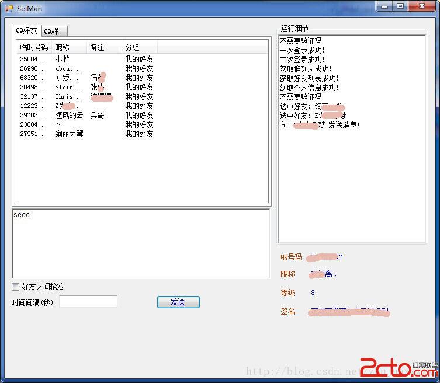The height and width of the screenshot is (383, 440).
Task: Sort by the 临时号码 column header
Action: 34,47
